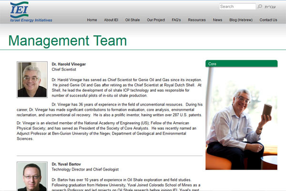The image size is (286, 191).
Task: Select the Core panel header
Action: pyautogui.click(x=241, y=64)
